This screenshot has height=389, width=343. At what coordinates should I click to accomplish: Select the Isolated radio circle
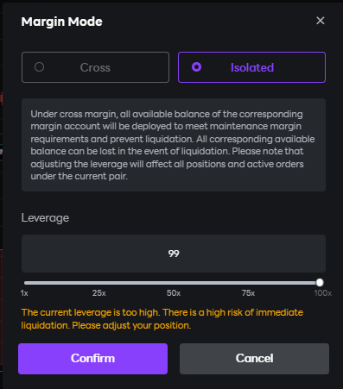coord(196,67)
